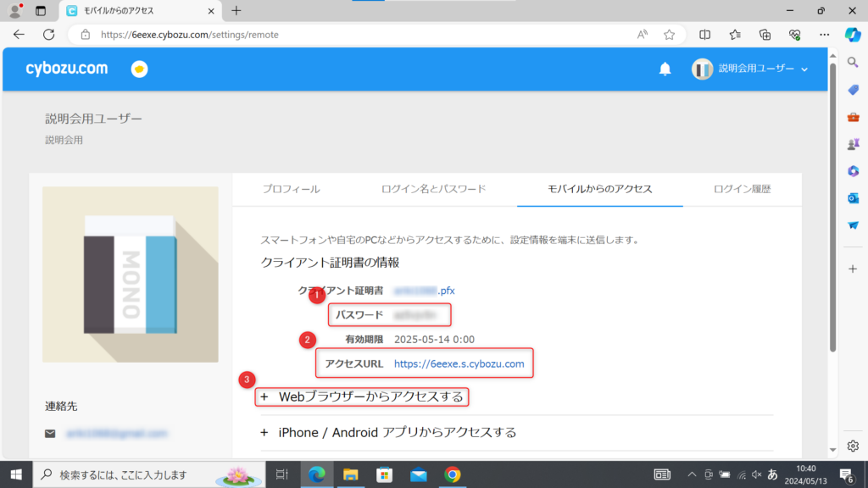868x488 pixels.
Task: Open the ログイン履歴 tab
Action: pyautogui.click(x=742, y=189)
